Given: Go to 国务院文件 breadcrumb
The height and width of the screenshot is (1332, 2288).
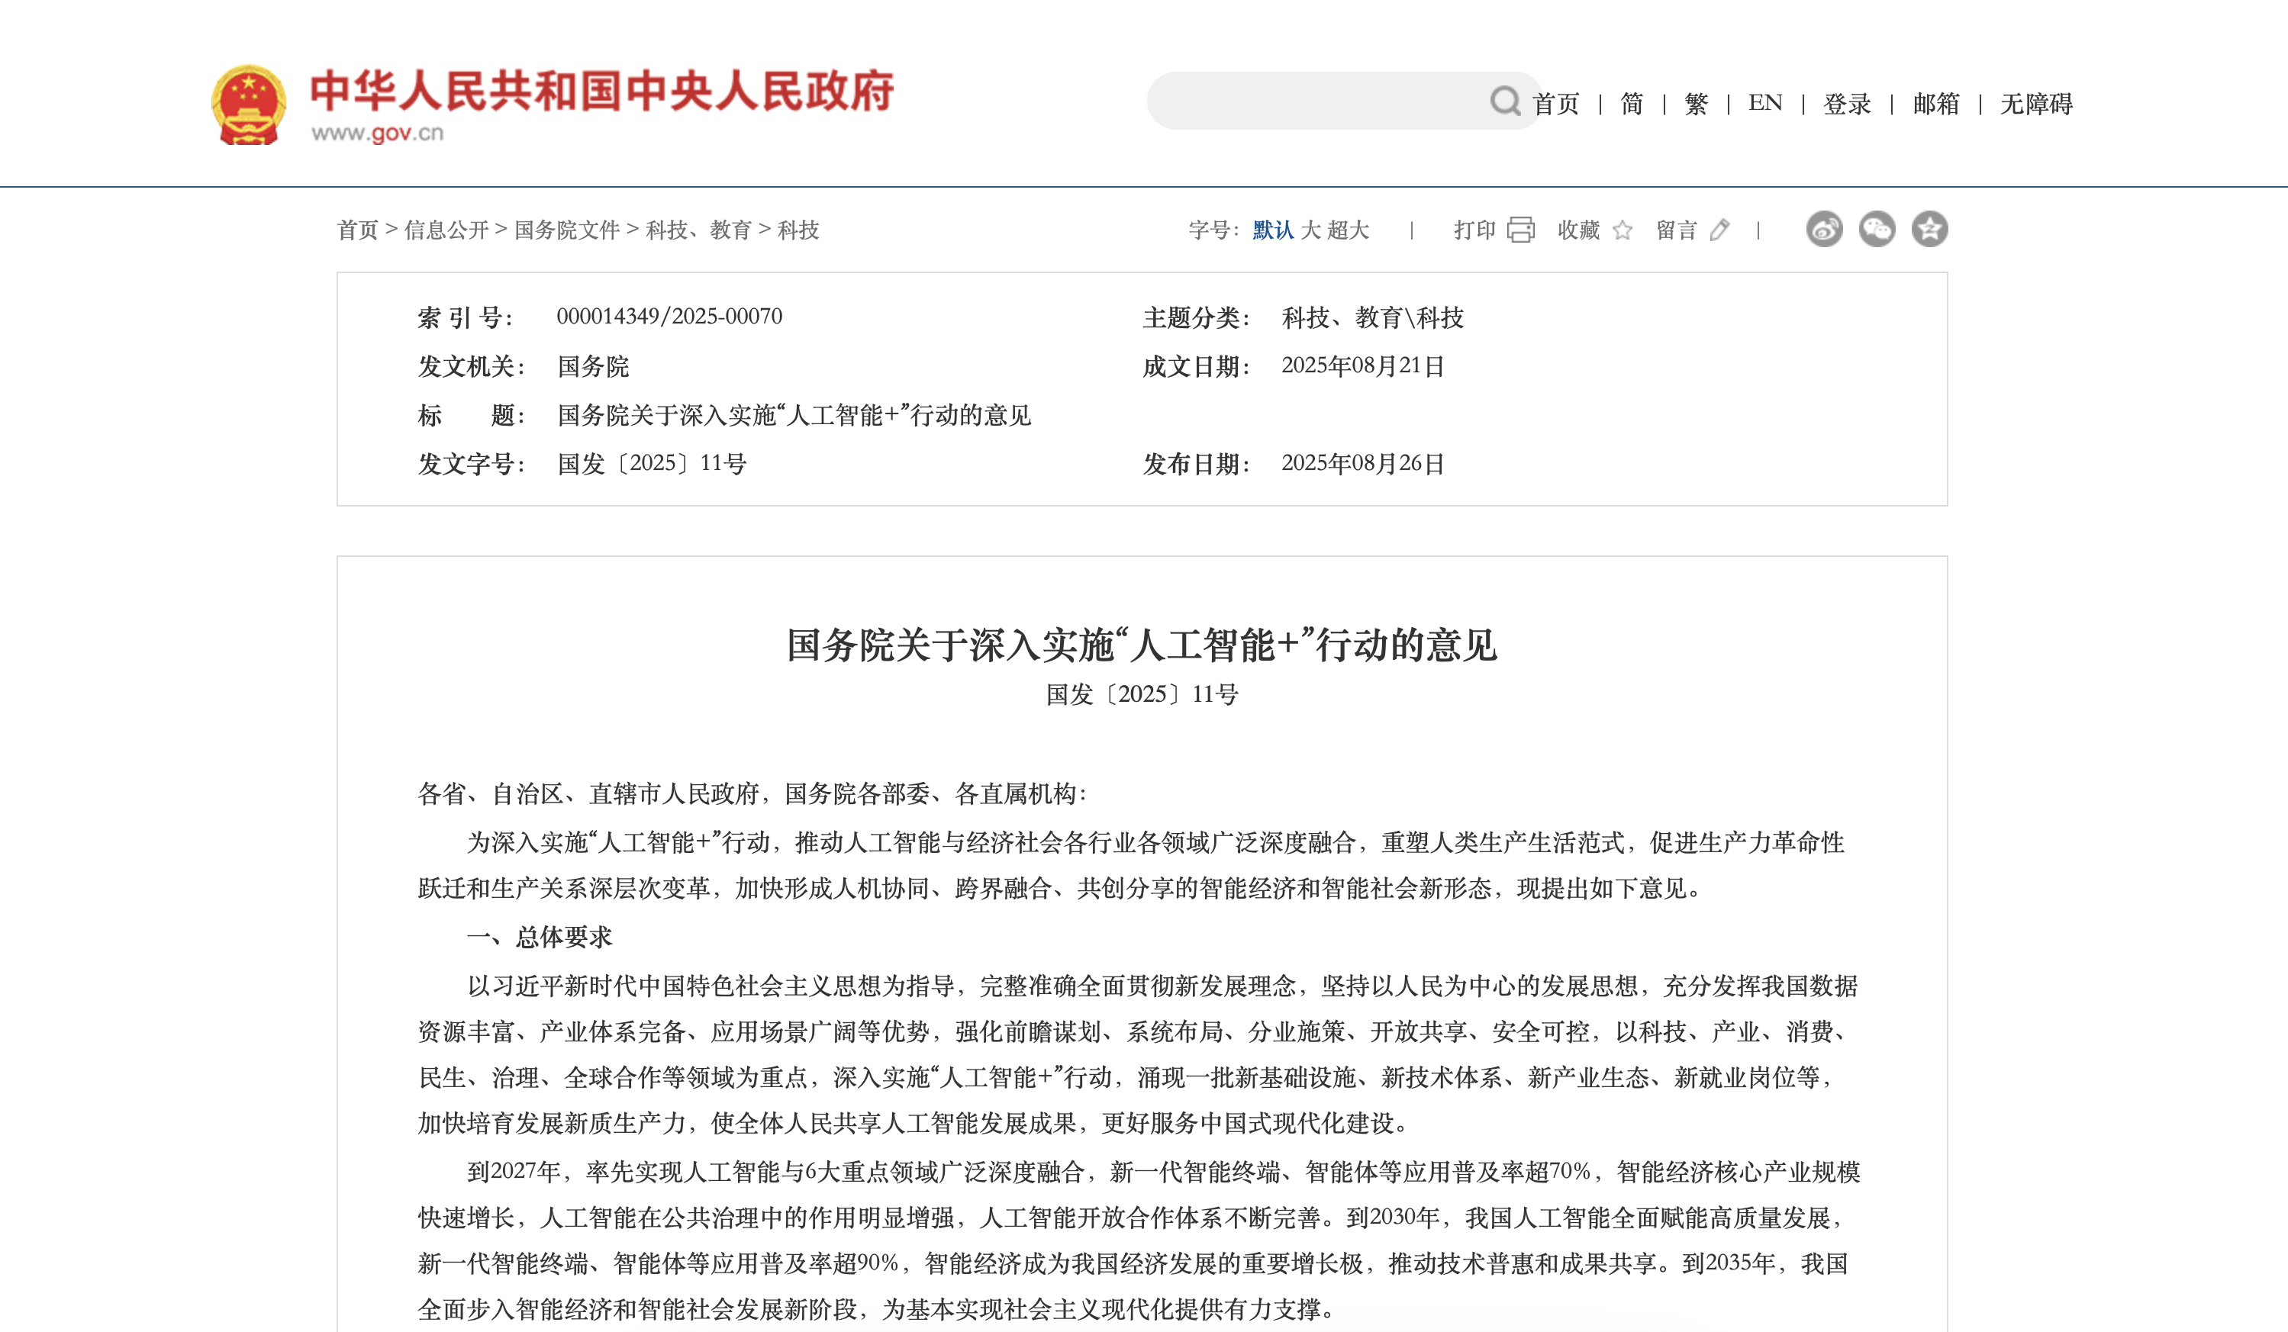Looking at the screenshot, I should 566,230.
